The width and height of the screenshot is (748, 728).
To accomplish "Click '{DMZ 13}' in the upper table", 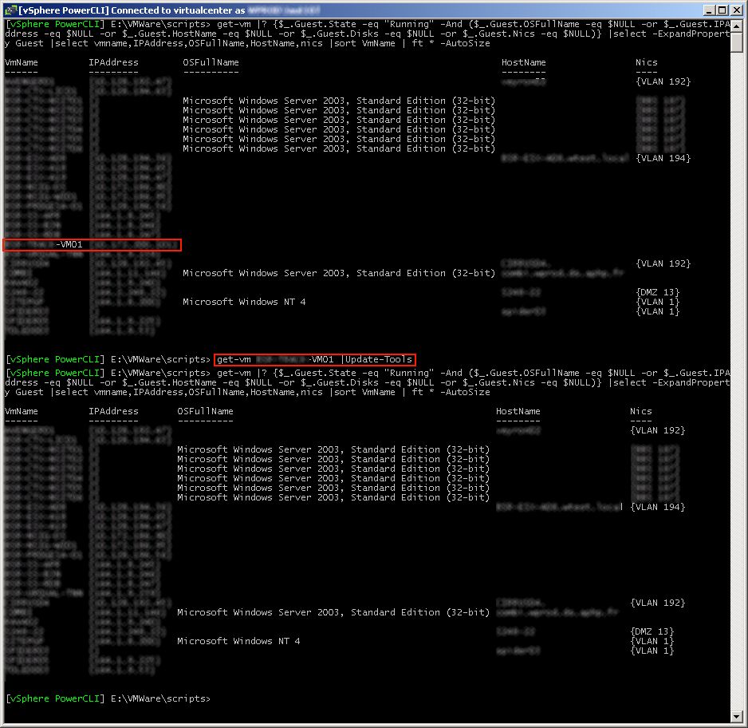I will click(658, 292).
